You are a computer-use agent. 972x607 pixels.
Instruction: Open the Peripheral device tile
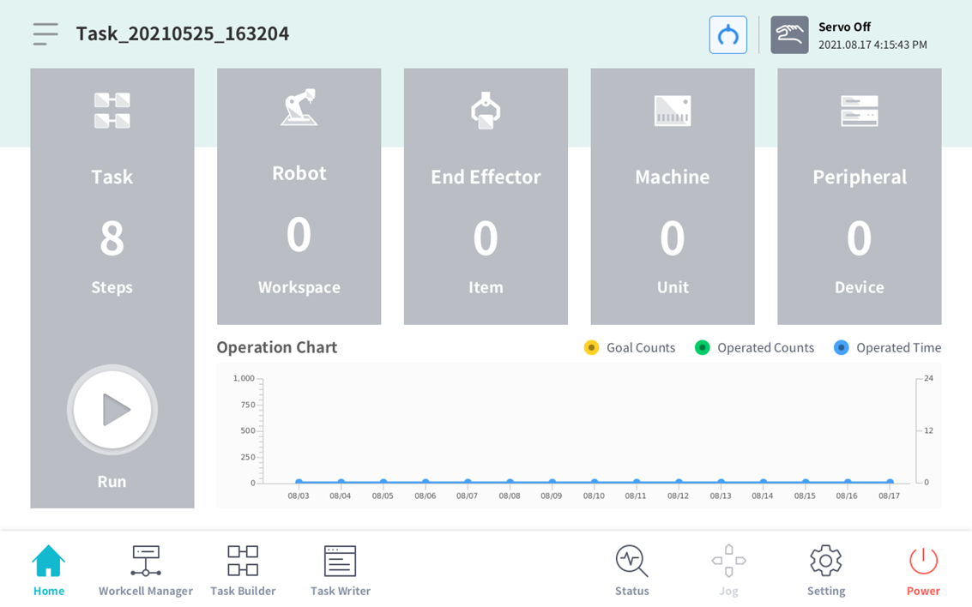[x=859, y=196]
